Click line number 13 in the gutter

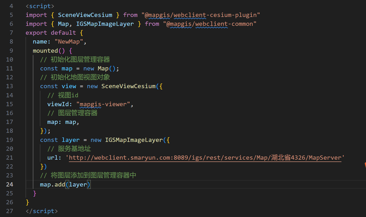[x=9, y=86]
